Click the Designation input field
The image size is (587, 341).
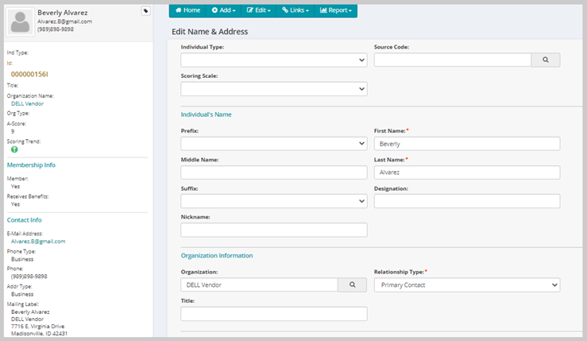(467, 201)
